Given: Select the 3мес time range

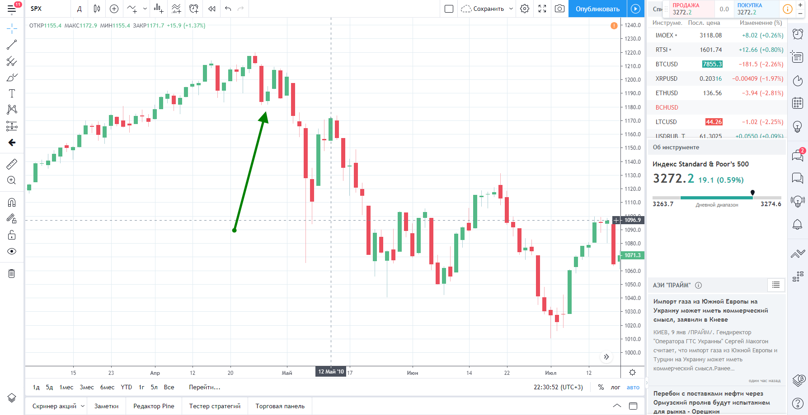Looking at the screenshot, I should (x=87, y=387).
